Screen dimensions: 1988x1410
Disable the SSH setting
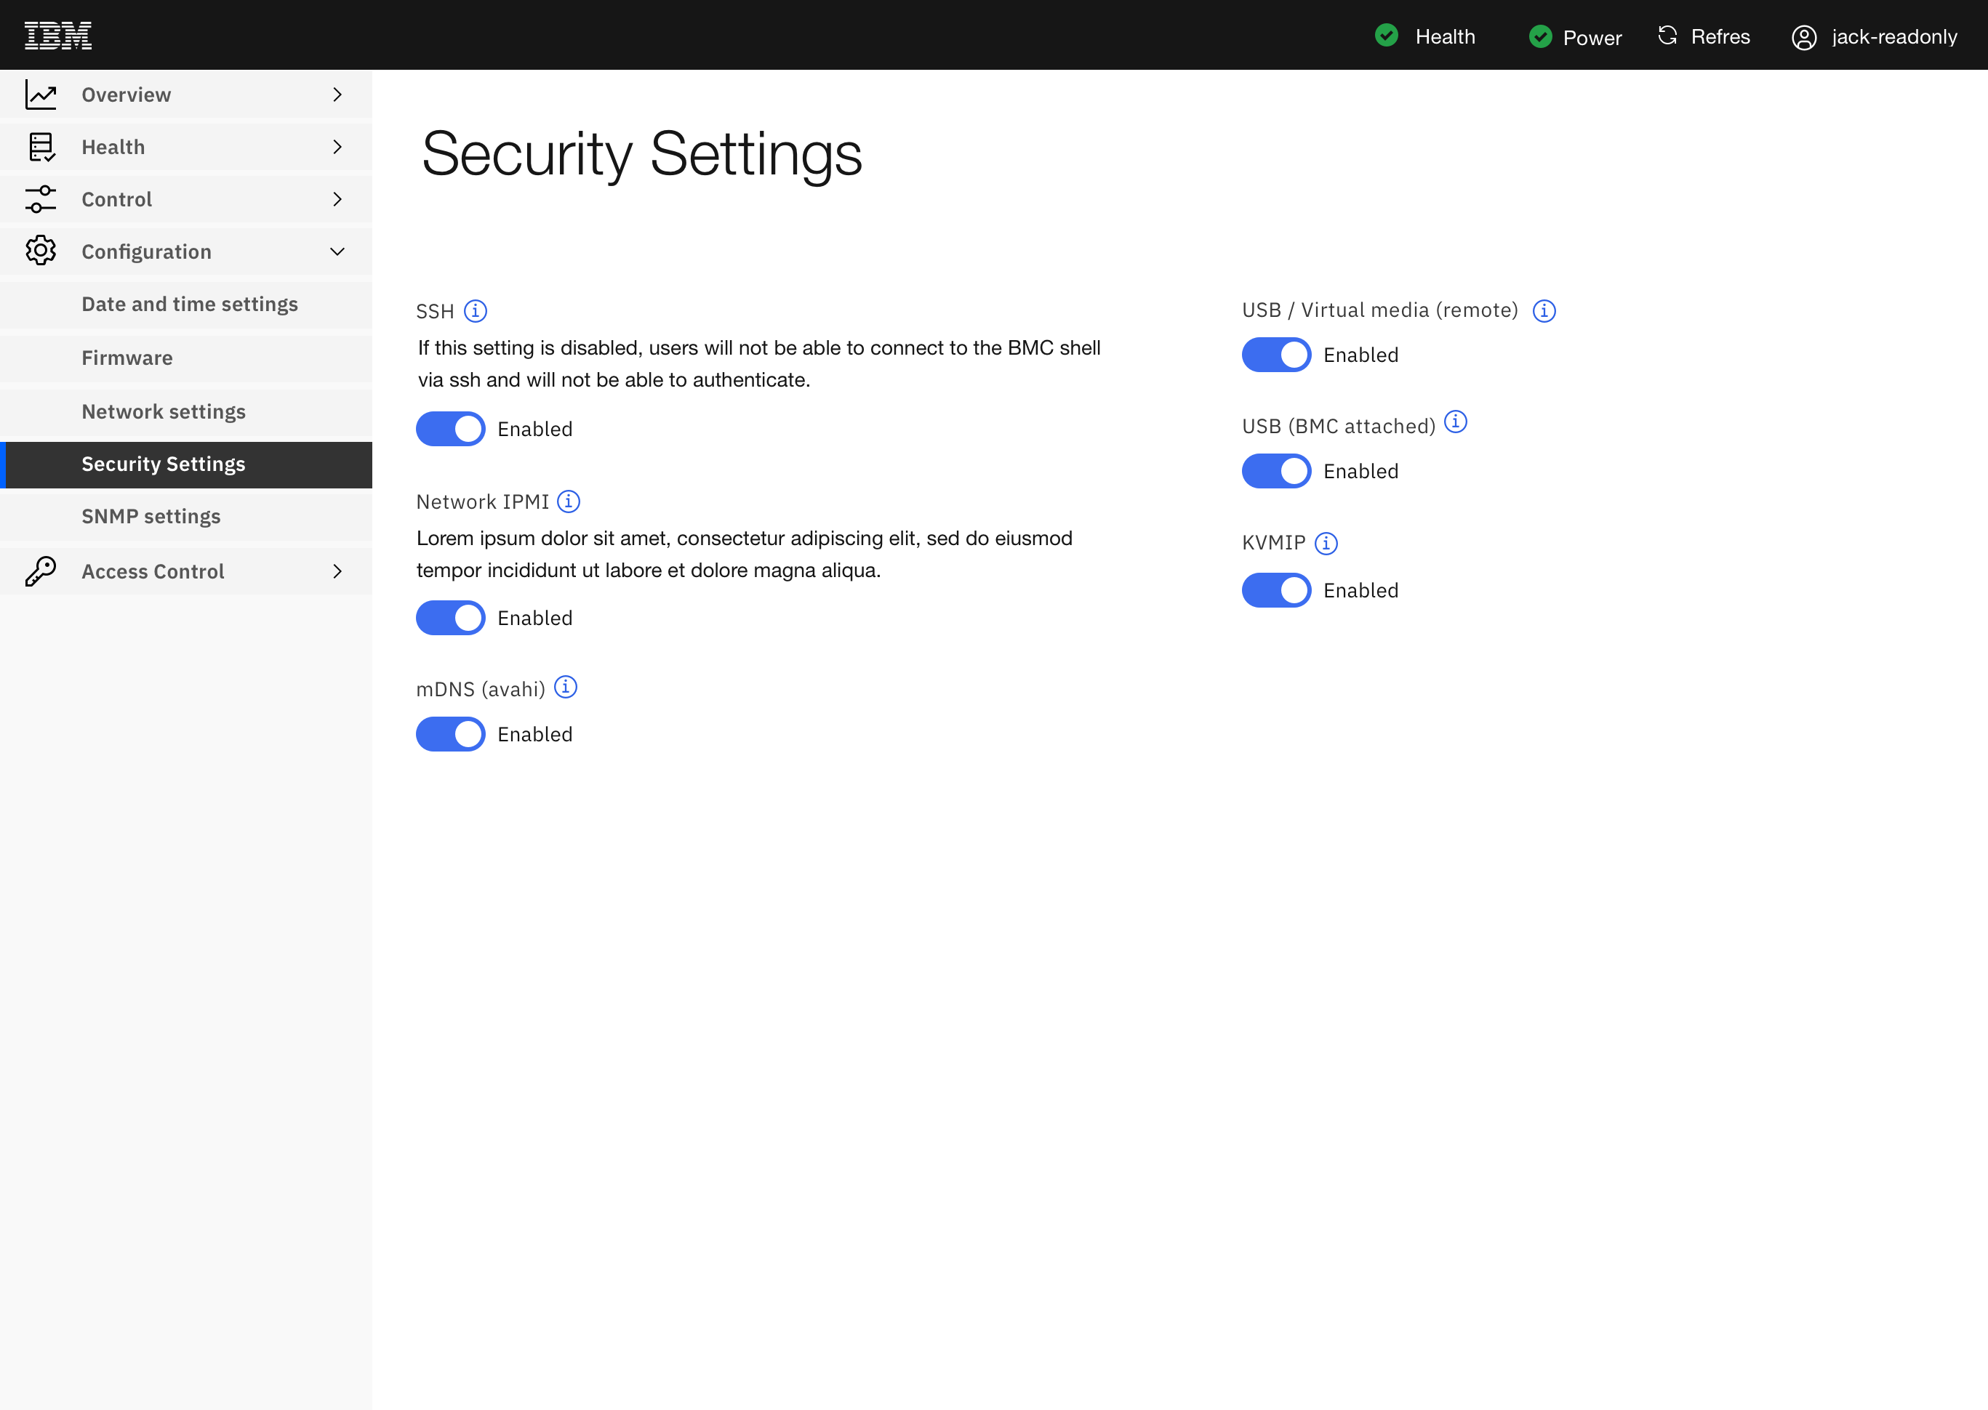tap(450, 428)
